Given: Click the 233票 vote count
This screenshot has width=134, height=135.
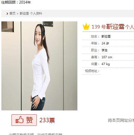Looking at the screenshot, I should pos(47,120).
